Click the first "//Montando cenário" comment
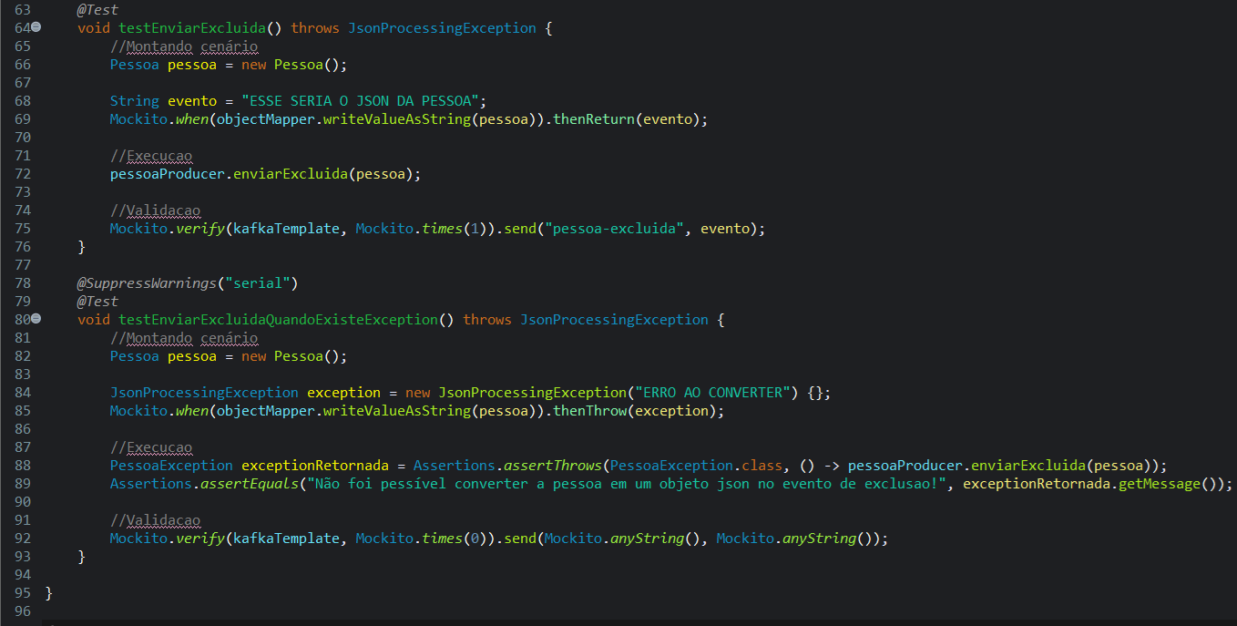This screenshot has width=1237, height=626. point(184,46)
